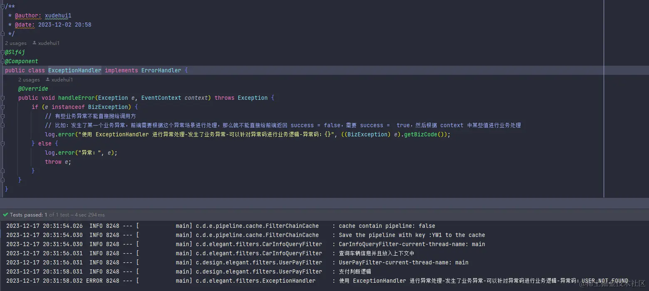Click the @date Javadoc tag
Screen dimensions: 649x291
tap(25, 25)
